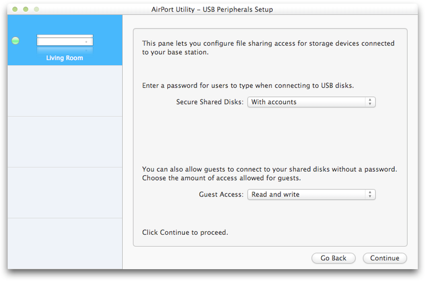The image size is (425, 281).
Task: Select the AirPort base station device icon
Action: 65,43
